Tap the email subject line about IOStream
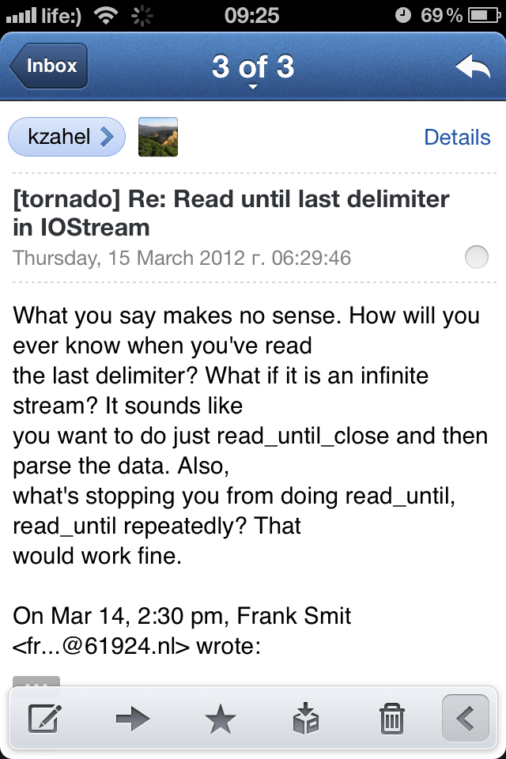The width and height of the screenshot is (506, 759). click(231, 213)
